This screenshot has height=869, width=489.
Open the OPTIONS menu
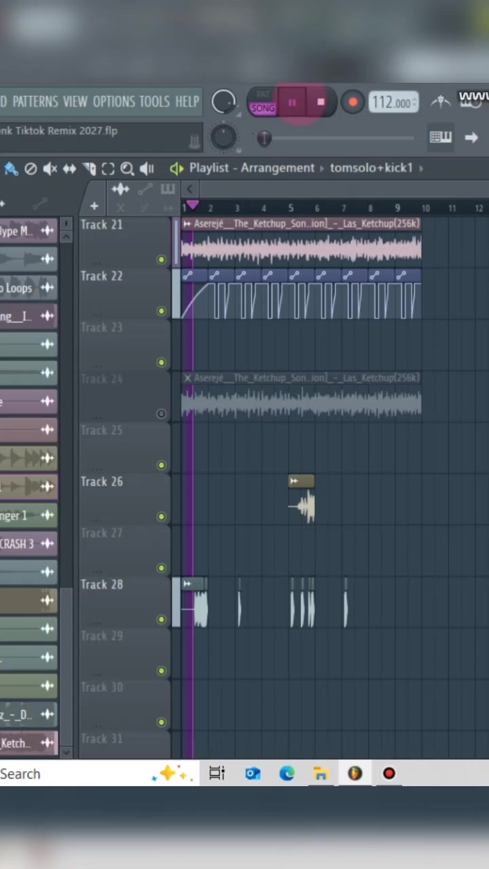pos(113,102)
